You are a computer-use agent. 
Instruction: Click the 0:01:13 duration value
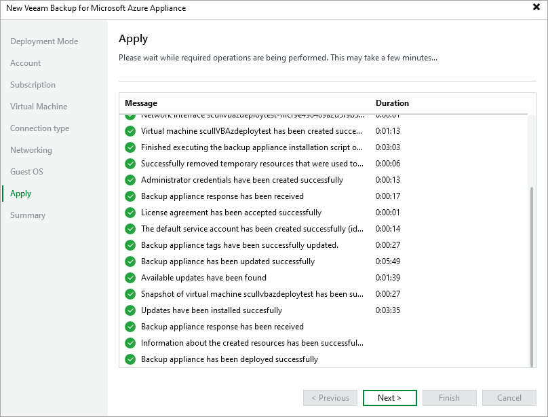(388, 131)
